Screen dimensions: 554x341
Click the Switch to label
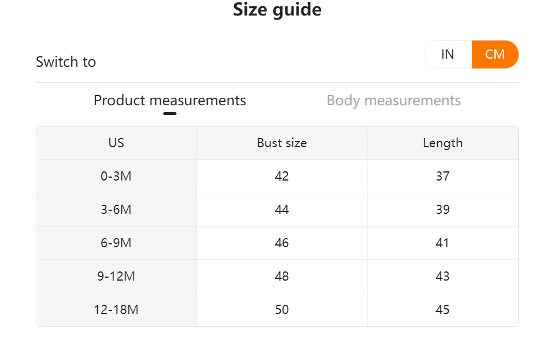pos(66,62)
